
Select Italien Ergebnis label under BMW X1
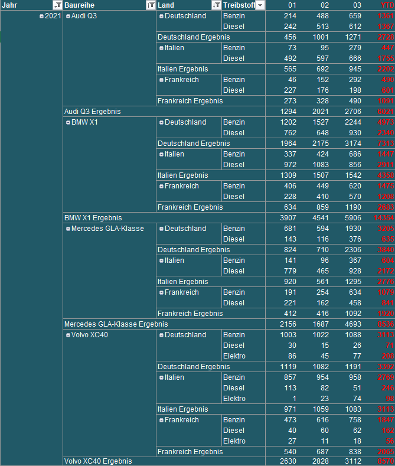tap(182, 175)
